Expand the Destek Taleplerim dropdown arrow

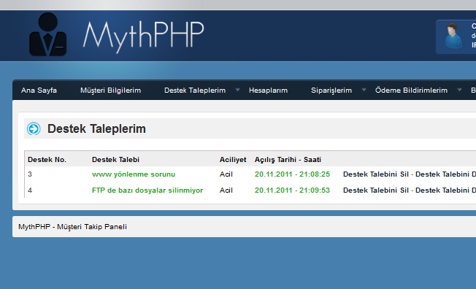pos(238,90)
